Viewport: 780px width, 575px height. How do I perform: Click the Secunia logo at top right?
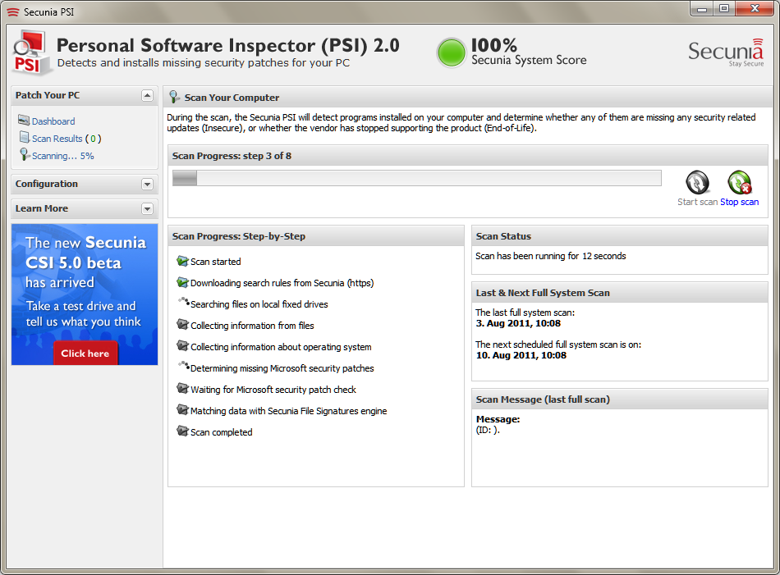click(726, 52)
